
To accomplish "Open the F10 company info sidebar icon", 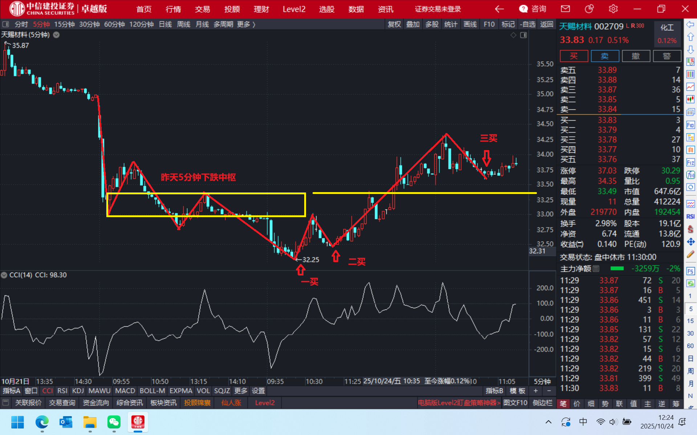I will (690, 125).
